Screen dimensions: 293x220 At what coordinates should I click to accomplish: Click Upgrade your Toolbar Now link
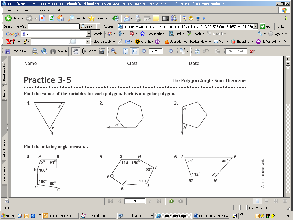(188, 42)
